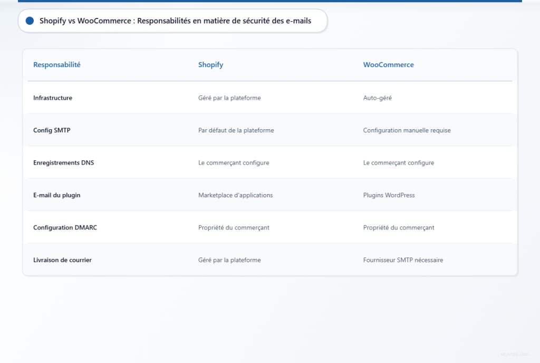Click Shopify cell in Enregistrements DNS row
The height and width of the screenshot is (363, 540).
click(234, 163)
